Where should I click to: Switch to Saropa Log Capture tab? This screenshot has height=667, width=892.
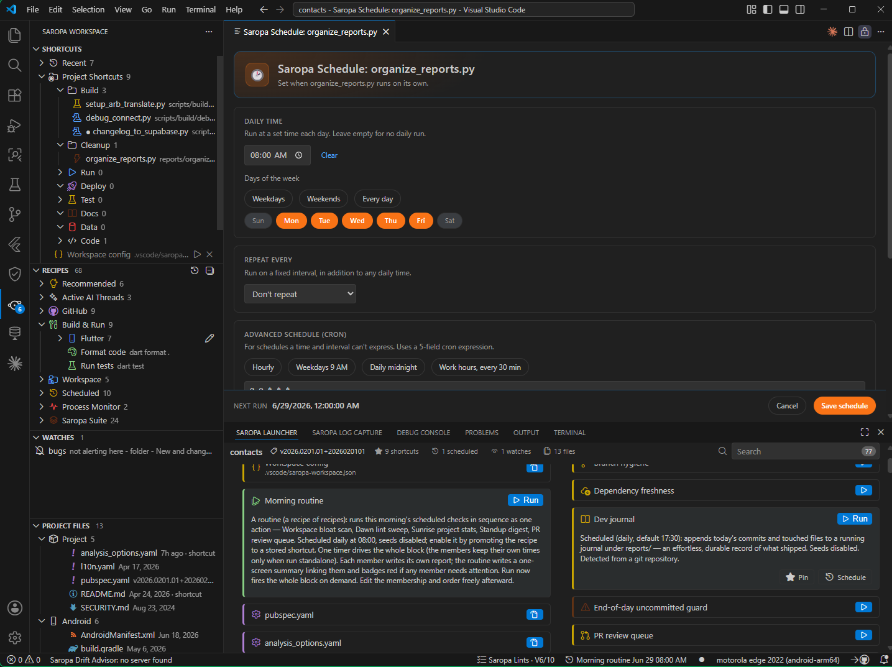click(347, 433)
